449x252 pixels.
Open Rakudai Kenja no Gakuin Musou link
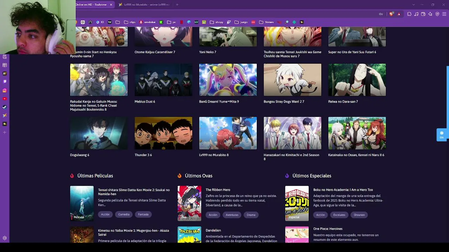[94, 105]
